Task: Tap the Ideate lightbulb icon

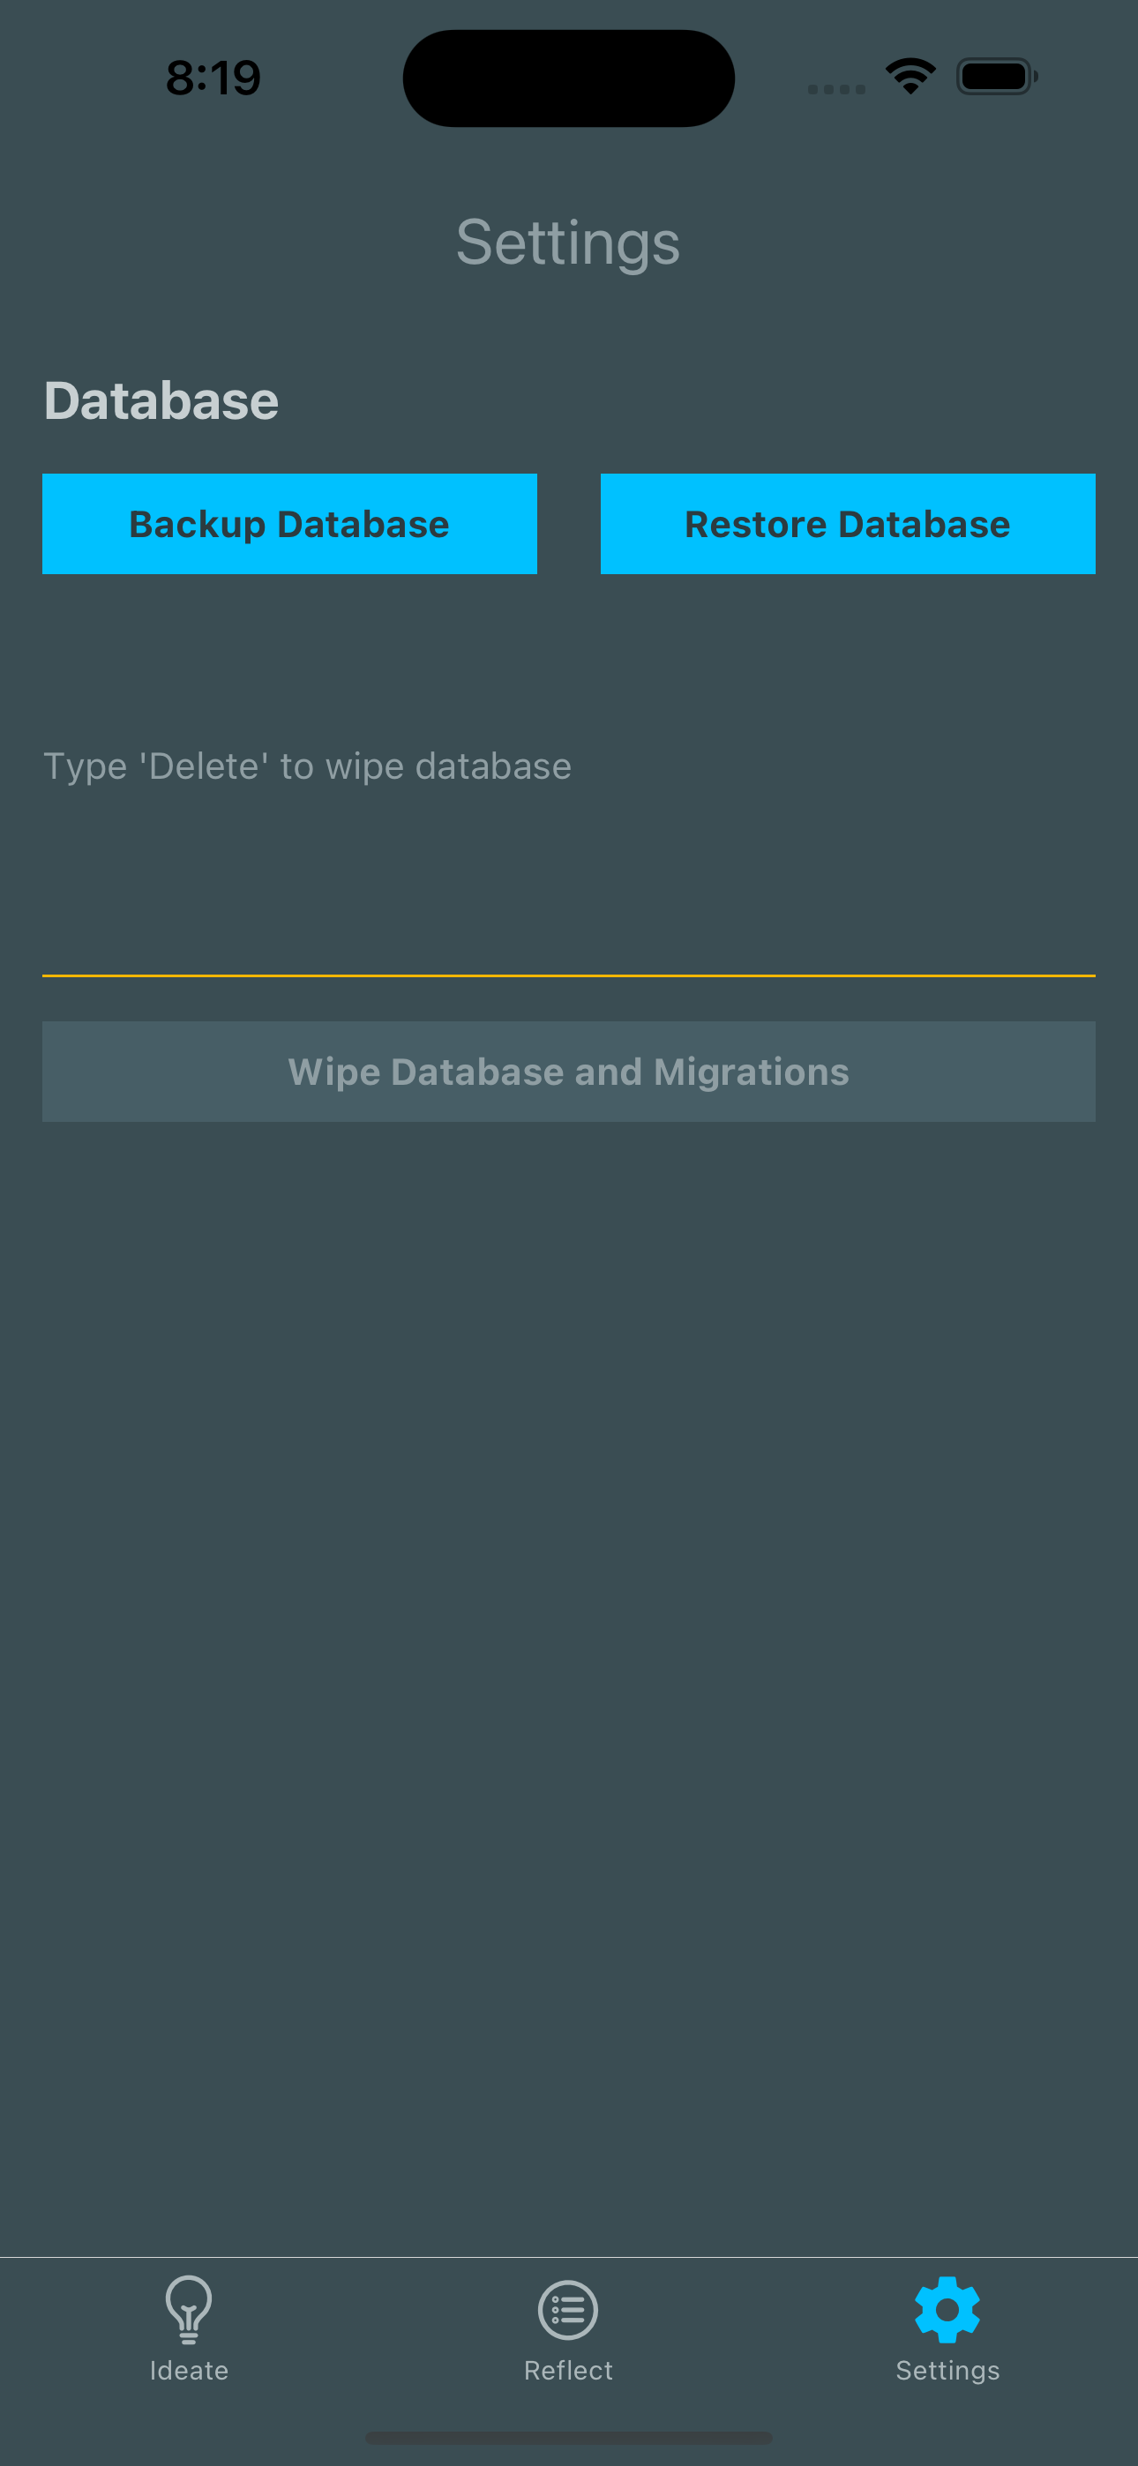Action: [189, 2308]
